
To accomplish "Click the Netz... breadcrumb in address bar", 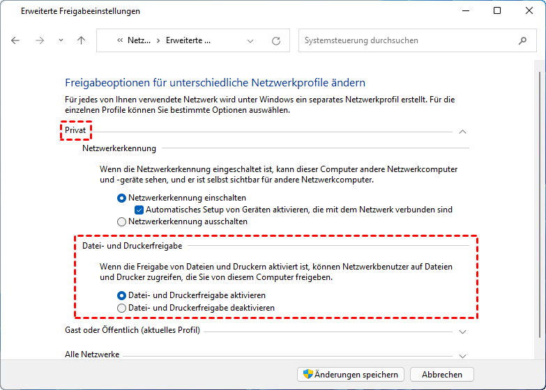I will pyautogui.click(x=139, y=40).
